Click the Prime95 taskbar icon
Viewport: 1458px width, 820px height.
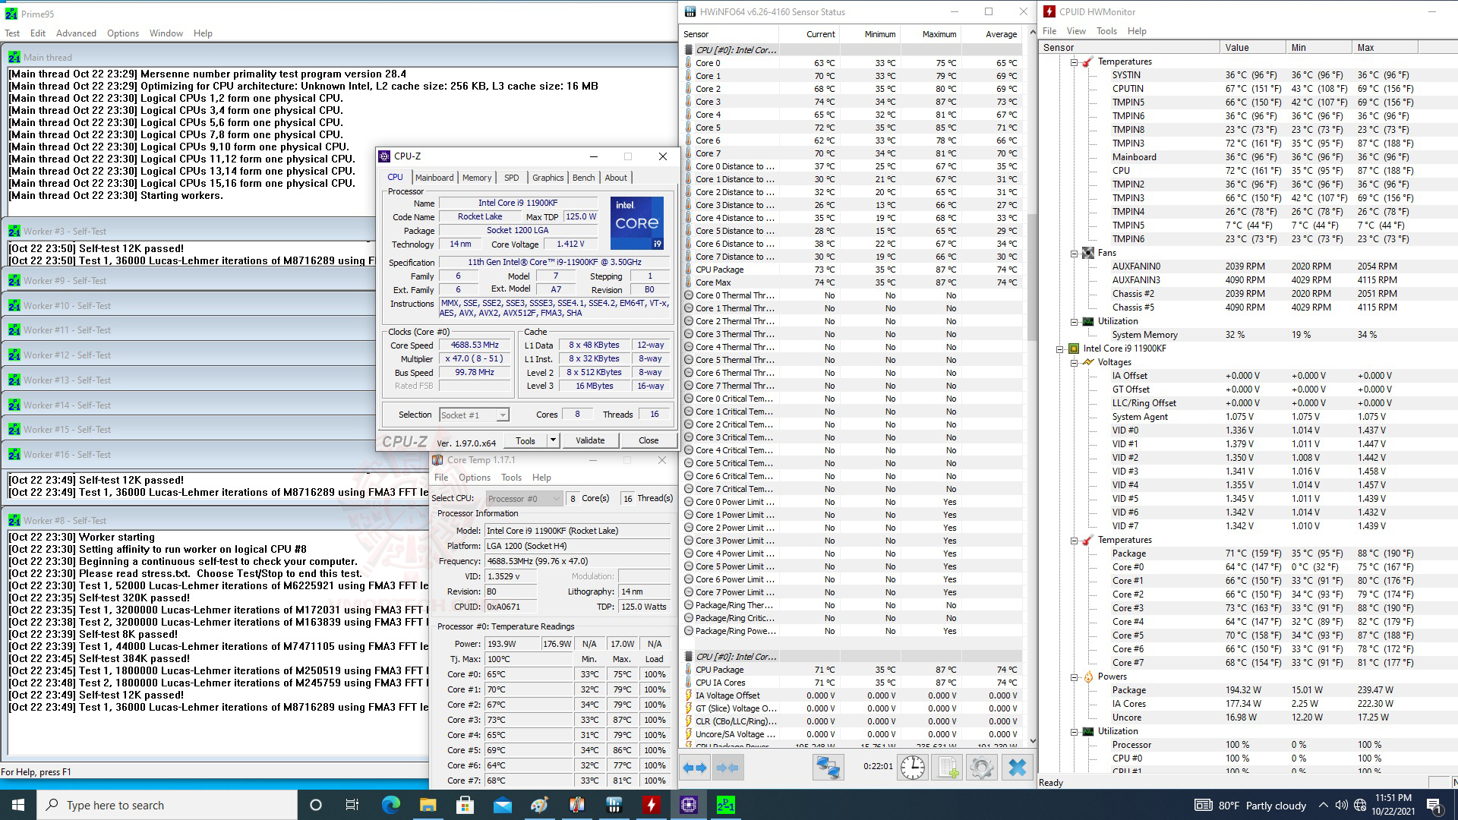tap(725, 805)
